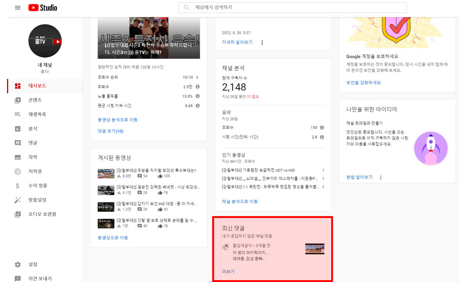Open the hamburger navigation menu

click(17, 7)
